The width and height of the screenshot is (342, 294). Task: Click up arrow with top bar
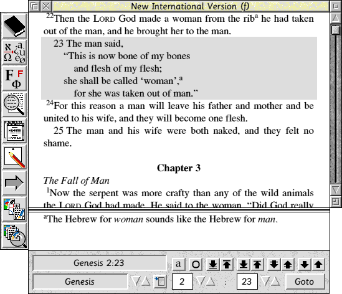[x=227, y=264]
